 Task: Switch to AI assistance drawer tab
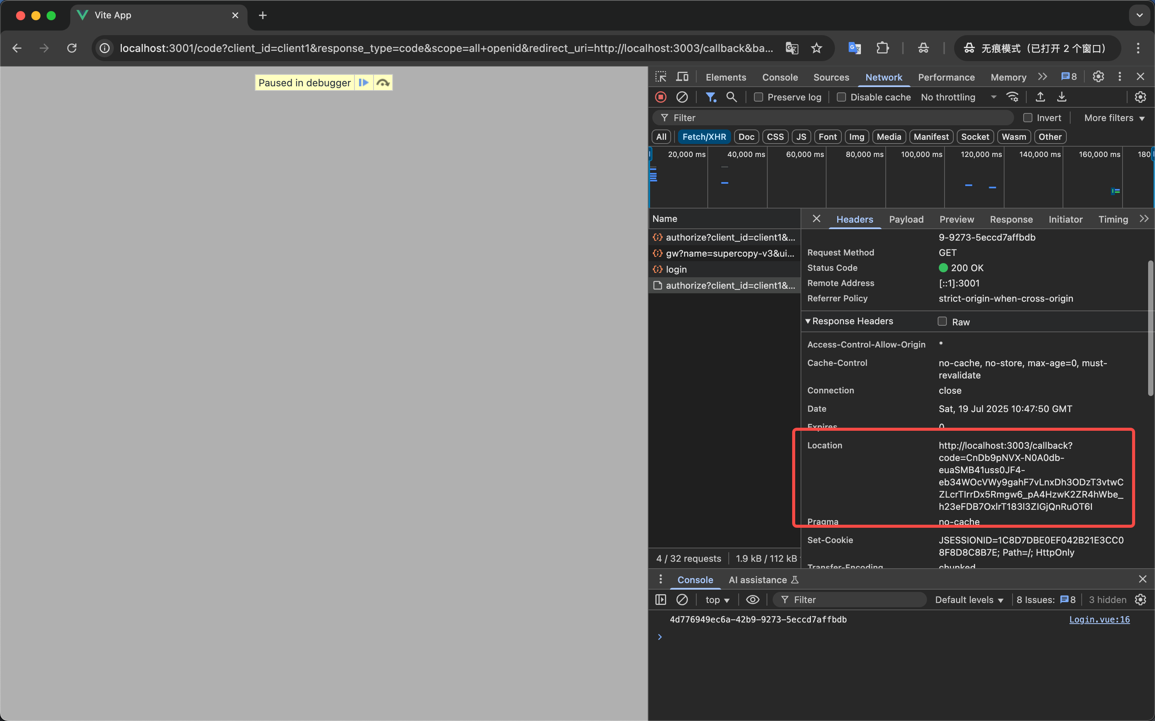click(x=763, y=580)
